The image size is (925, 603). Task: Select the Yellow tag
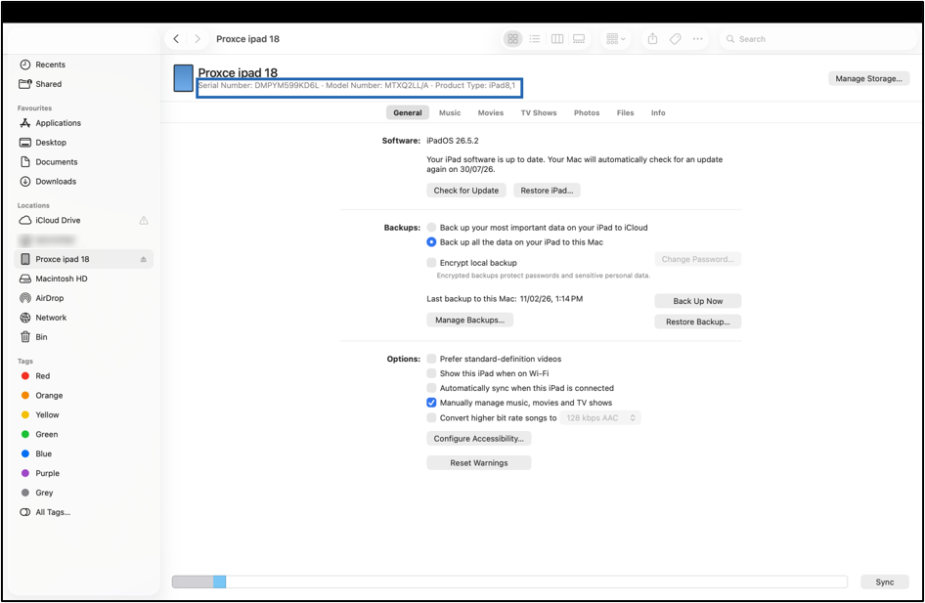click(83, 415)
